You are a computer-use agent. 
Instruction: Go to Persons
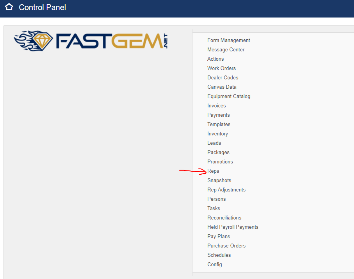pyautogui.click(x=216, y=199)
